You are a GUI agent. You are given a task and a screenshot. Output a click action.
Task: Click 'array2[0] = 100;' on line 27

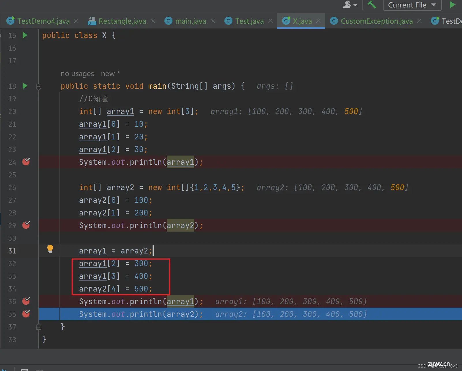(x=116, y=200)
